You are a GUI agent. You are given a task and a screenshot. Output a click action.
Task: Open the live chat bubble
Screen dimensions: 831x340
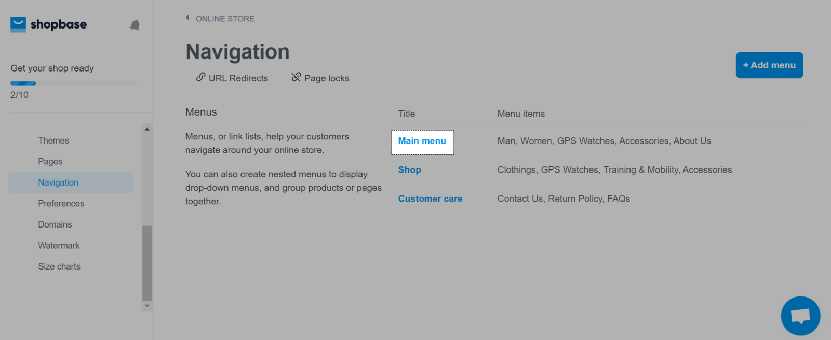(x=800, y=316)
